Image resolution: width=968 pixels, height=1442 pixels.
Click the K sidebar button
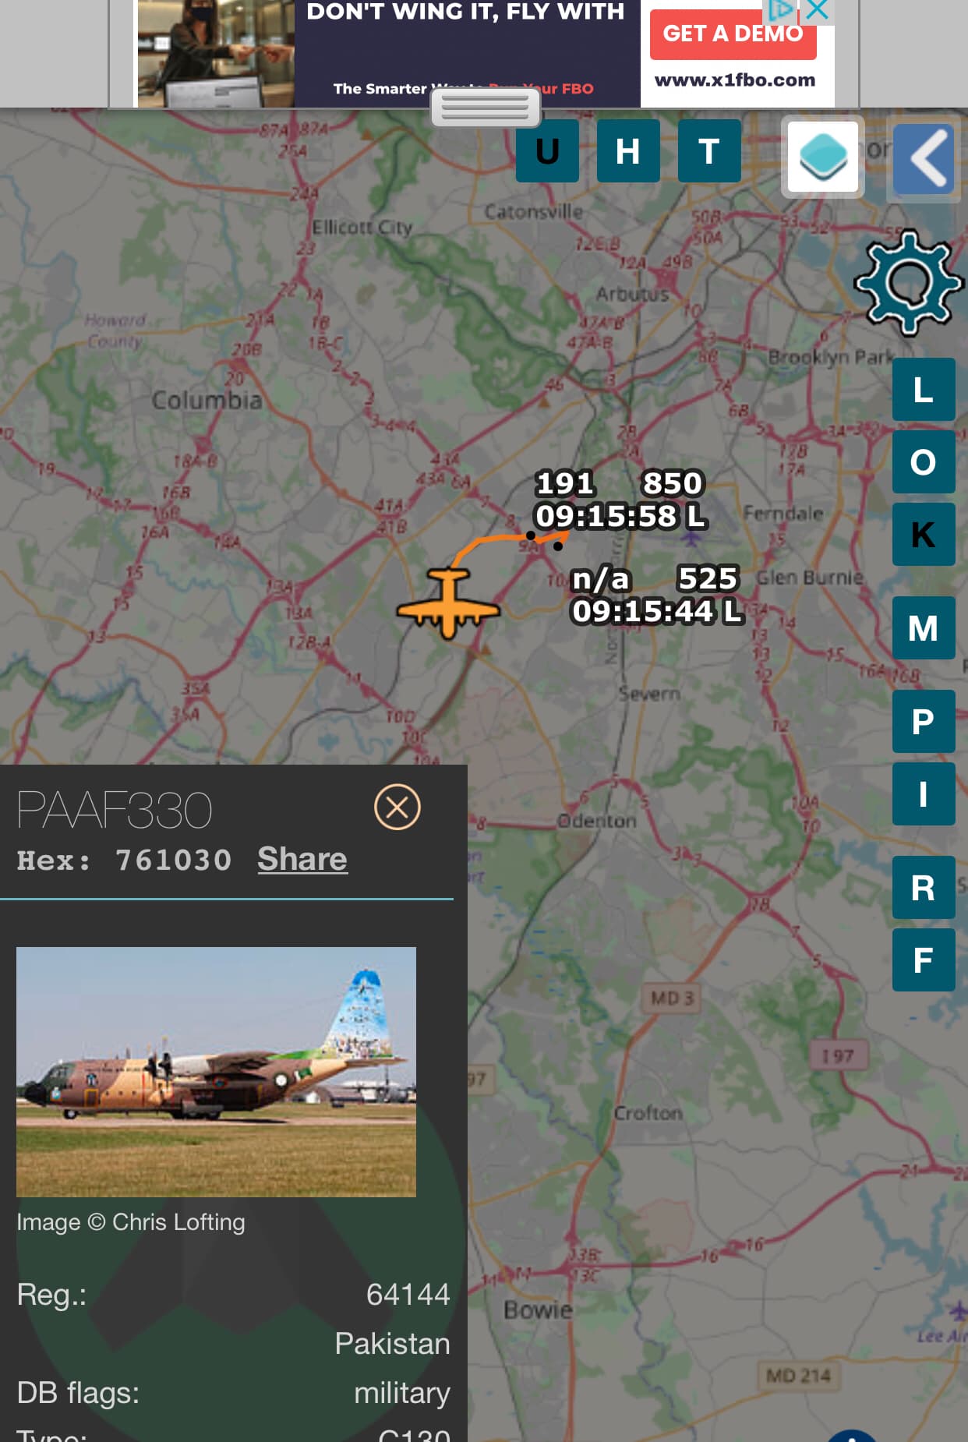coord(924,534)
